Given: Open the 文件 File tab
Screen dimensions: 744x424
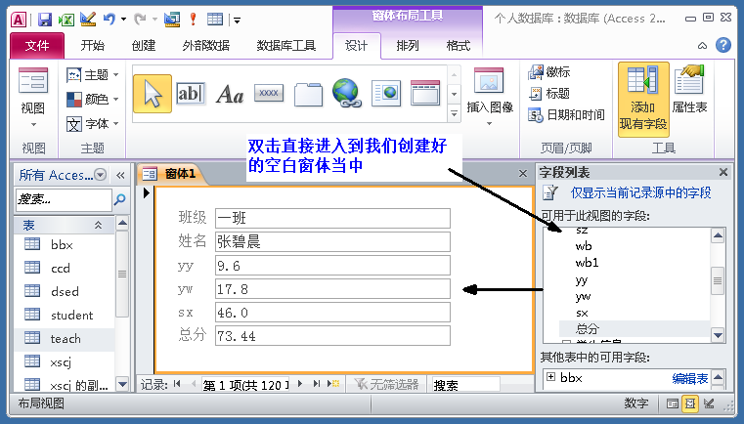Looking at the screenshot, I should [37, 46].
